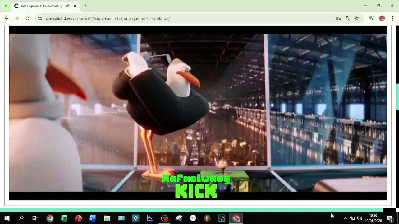
Task: Open the Chrome three-dot menu
Action: pyautogui.click(x=392, y=18)
